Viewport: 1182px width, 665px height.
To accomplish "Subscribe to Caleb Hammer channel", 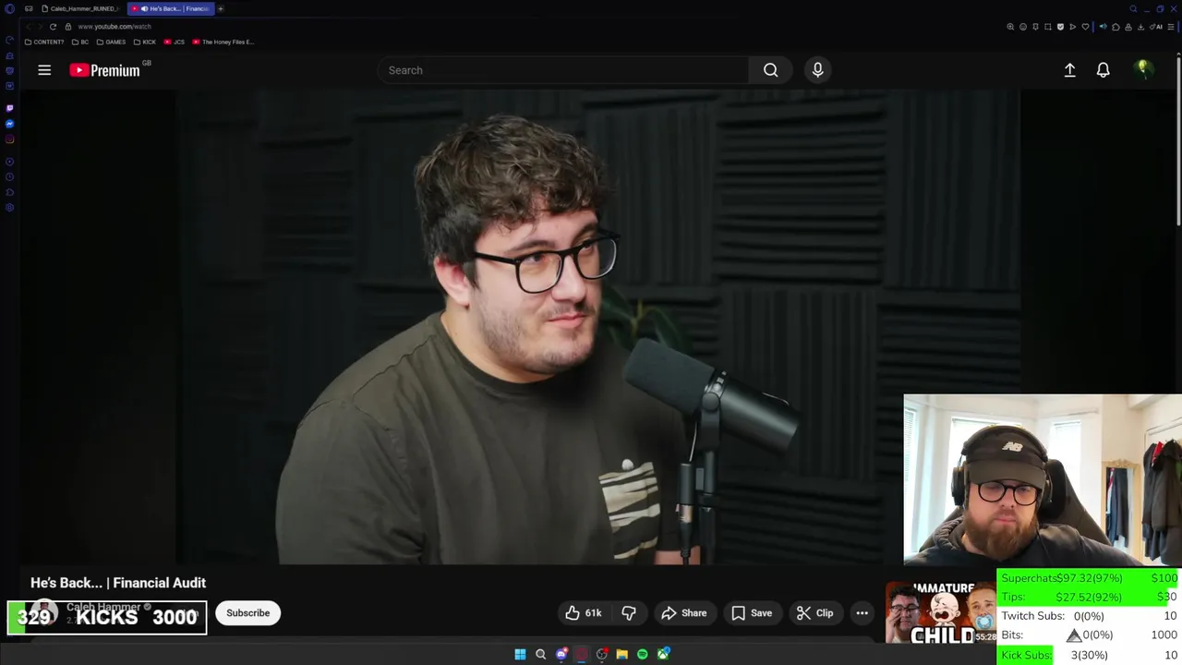I will 248,613.
